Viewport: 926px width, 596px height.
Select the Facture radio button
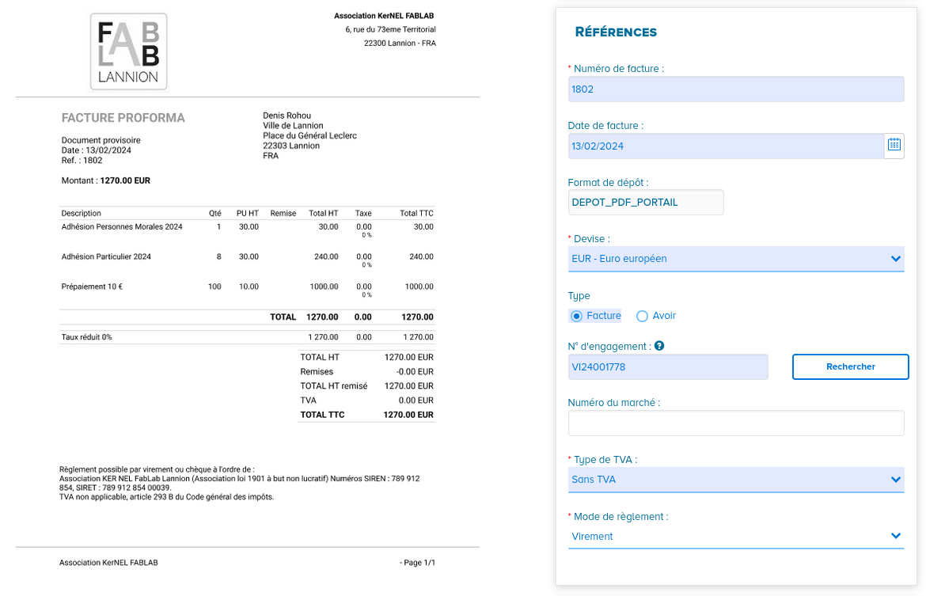tap(576, 316)
